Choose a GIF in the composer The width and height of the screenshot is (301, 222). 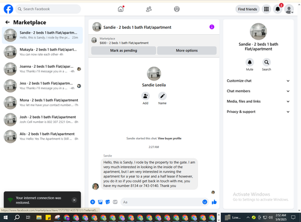pyautogui.click(x=115, y=202)
